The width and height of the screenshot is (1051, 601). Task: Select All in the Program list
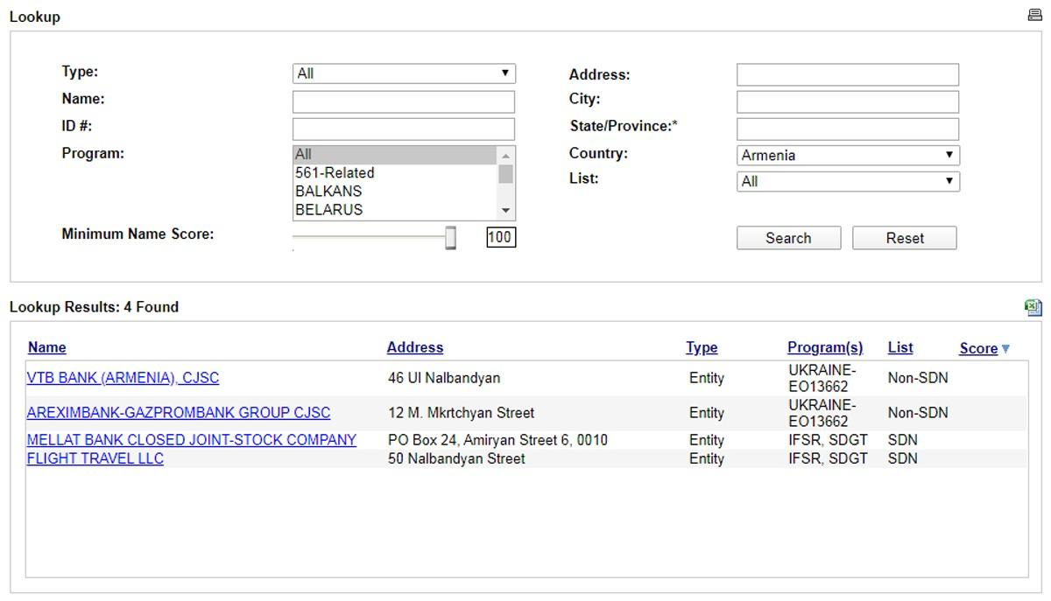point(395,155)
